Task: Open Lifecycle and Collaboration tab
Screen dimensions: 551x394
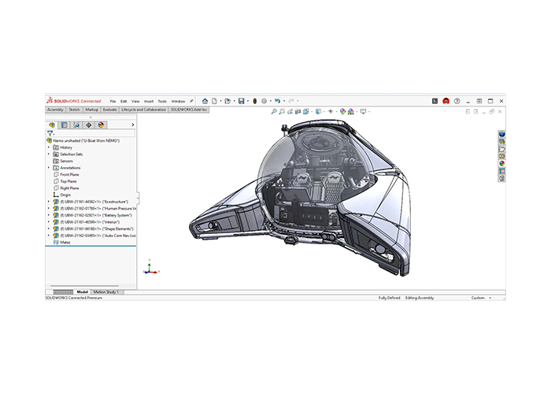Action: tap(143, 110)
